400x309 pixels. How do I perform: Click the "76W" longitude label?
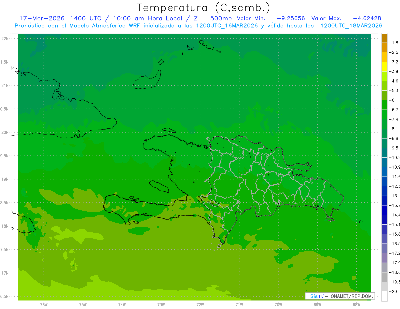(44, 304)
